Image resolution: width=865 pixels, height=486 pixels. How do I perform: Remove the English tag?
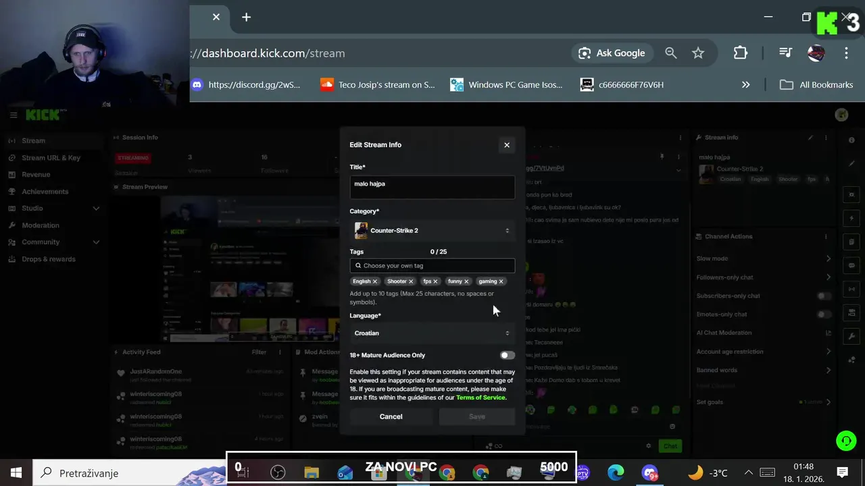[x=375, y=281]
